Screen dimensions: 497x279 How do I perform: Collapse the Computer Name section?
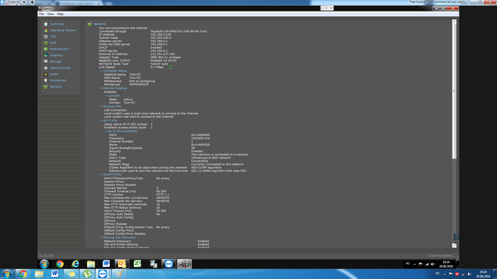pos(101,71)
